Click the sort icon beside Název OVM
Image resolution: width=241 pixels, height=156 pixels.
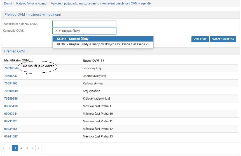[102, 60]
